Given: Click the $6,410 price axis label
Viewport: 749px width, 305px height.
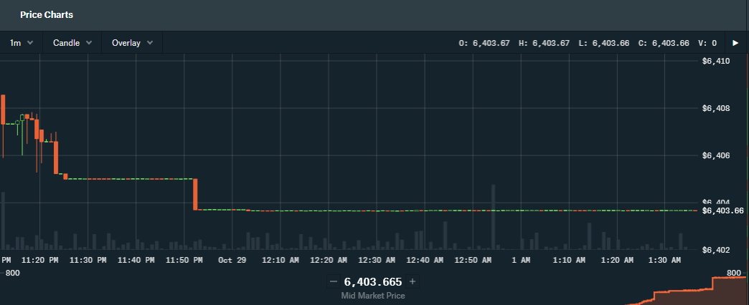Looking at the screenshot, I should point(716,61).
